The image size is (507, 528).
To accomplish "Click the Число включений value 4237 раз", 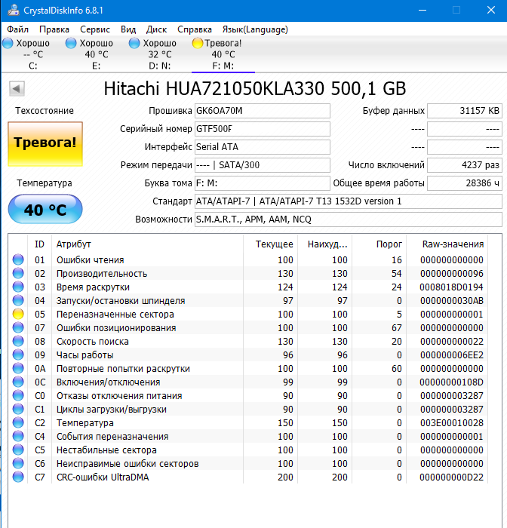I will 465,165.
